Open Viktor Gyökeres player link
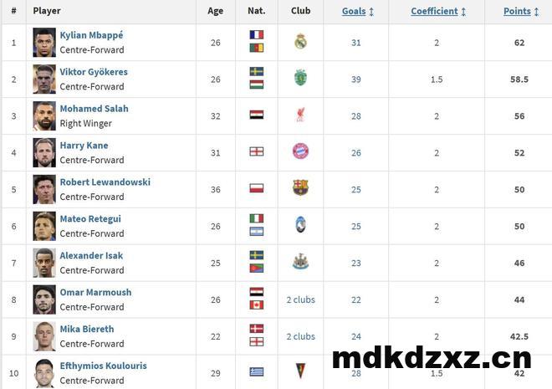Viewport: 552px width, 389px height. [x=94, y=72]
